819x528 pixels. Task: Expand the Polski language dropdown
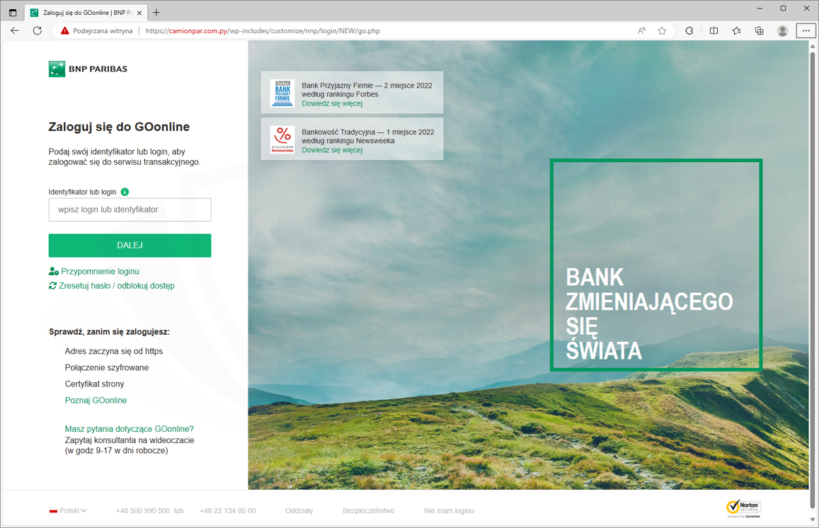pos(69,511)
